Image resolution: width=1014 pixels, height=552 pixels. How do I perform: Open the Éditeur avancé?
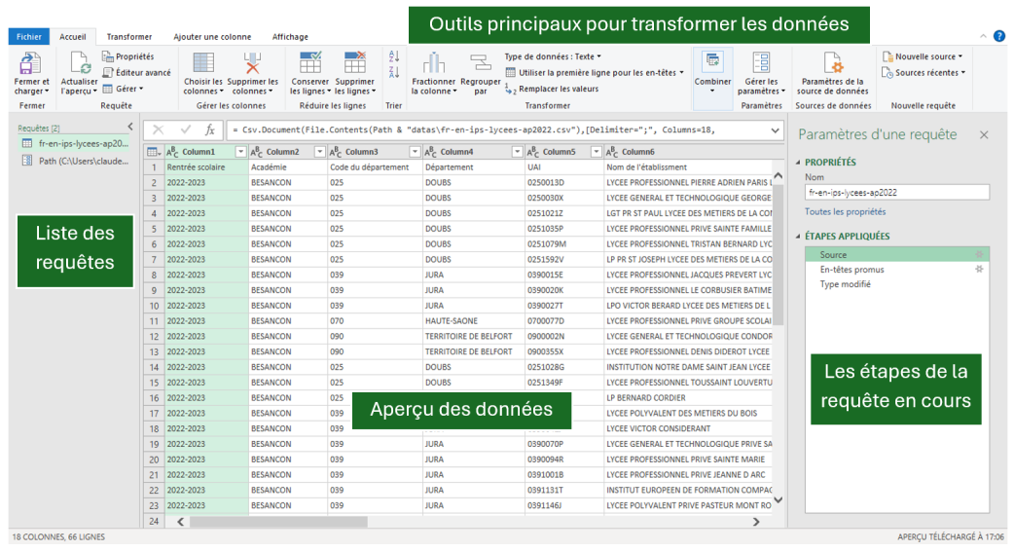[137, 72]
